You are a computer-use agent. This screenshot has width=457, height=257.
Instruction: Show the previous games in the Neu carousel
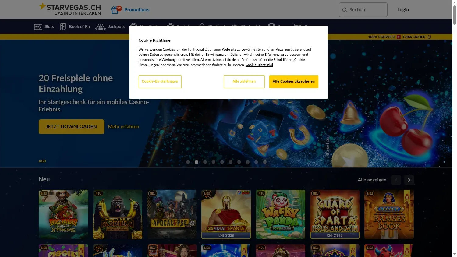click(x=396, y=180)
